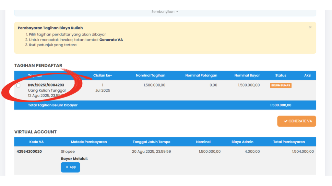Dismiss the yellow payment instructions alert

tap(310, 27)
